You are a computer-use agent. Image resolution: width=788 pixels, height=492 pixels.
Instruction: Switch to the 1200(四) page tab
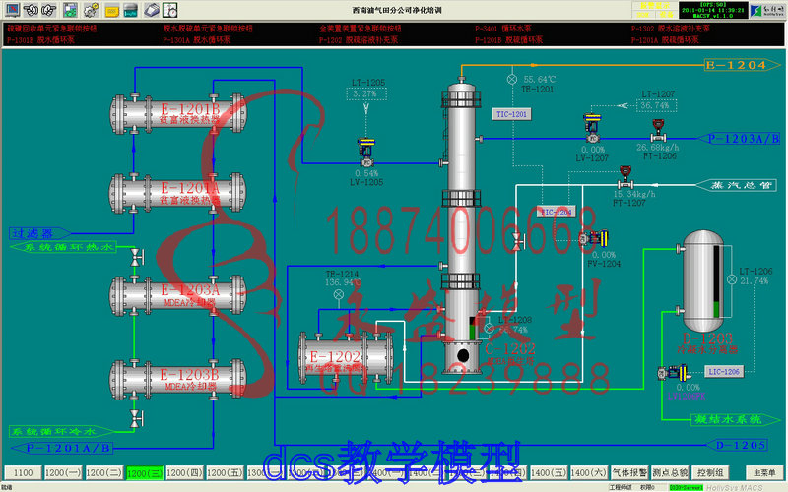[x=184, y=472]
